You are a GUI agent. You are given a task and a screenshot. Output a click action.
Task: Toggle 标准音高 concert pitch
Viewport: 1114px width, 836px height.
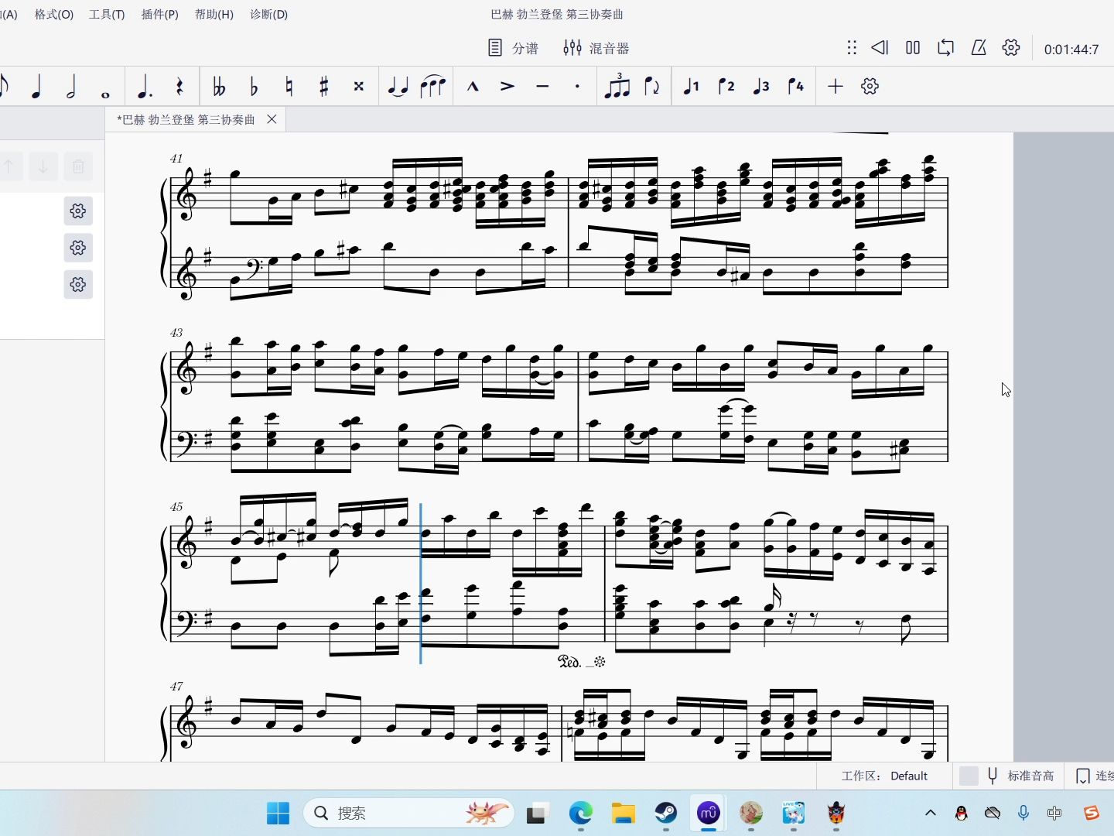click(1008, 776)
